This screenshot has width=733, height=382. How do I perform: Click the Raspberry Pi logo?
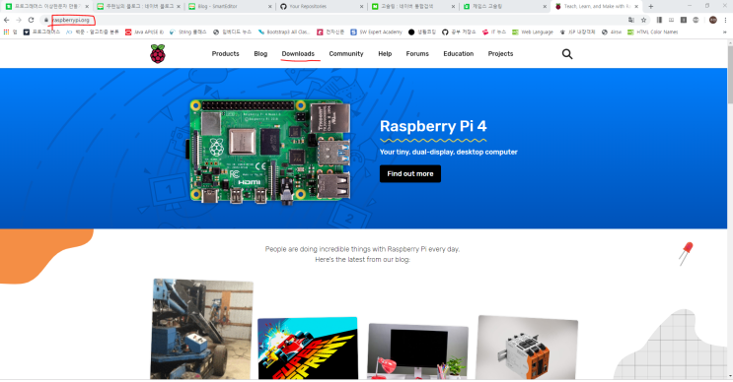pyautogui.click(x=158, y=53)
